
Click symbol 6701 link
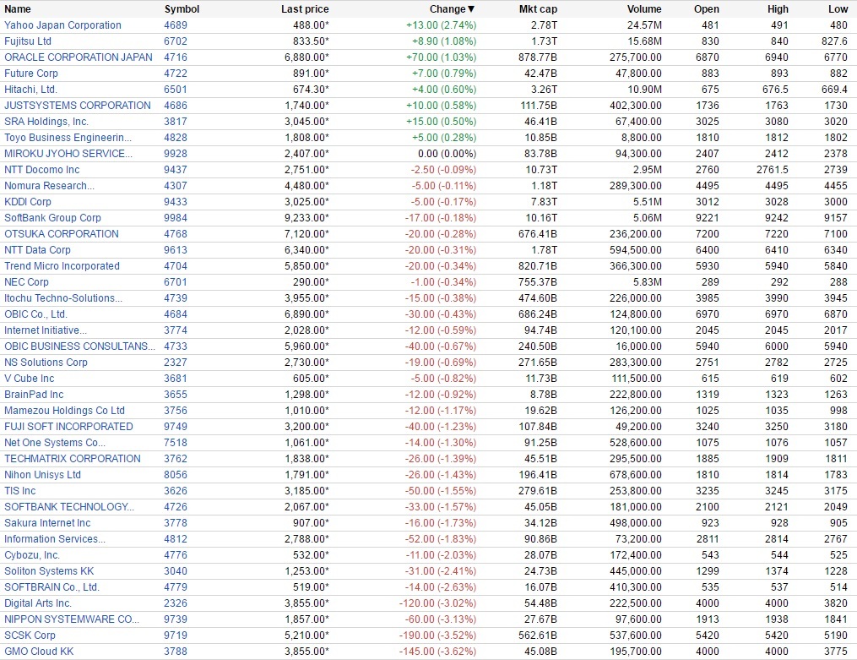tap(176, 282)
